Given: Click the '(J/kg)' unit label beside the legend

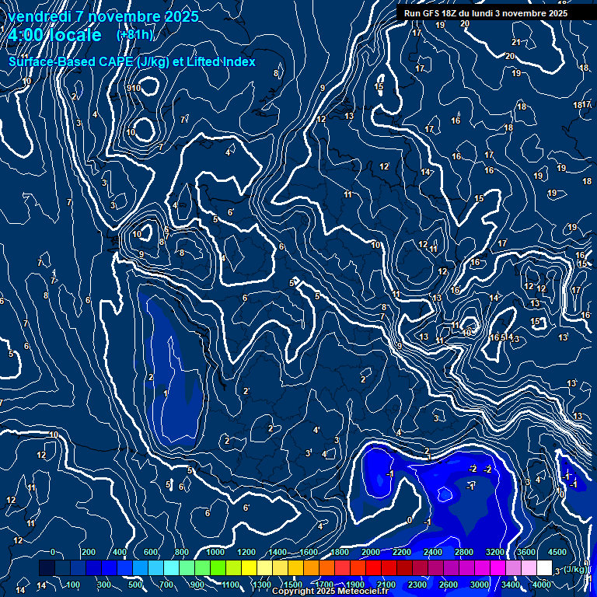Looking at the screenshot, I should pos(575,569).
